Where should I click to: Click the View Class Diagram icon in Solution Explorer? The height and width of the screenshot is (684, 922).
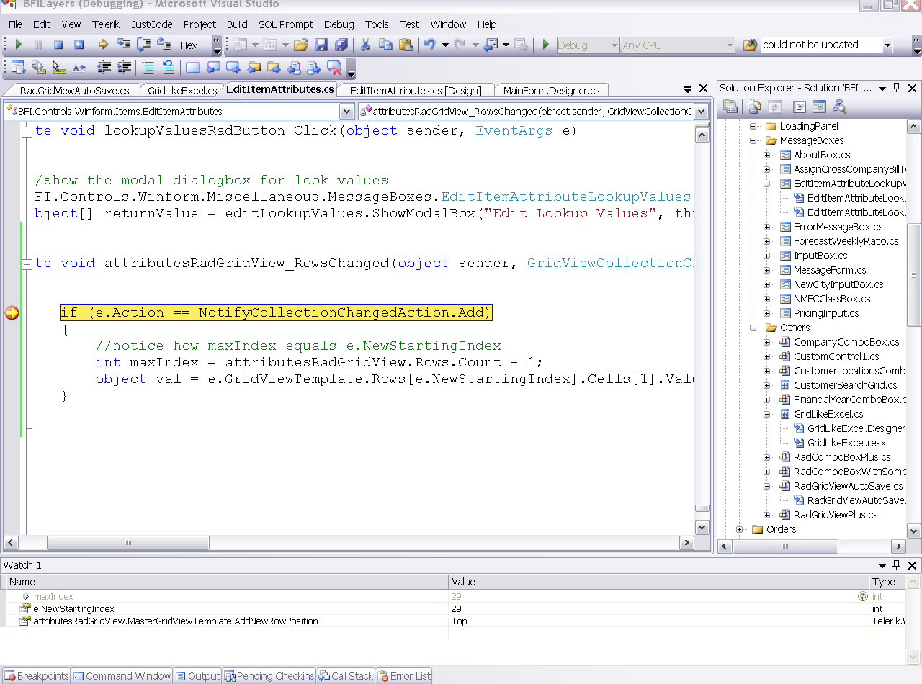tap(839, 107)
